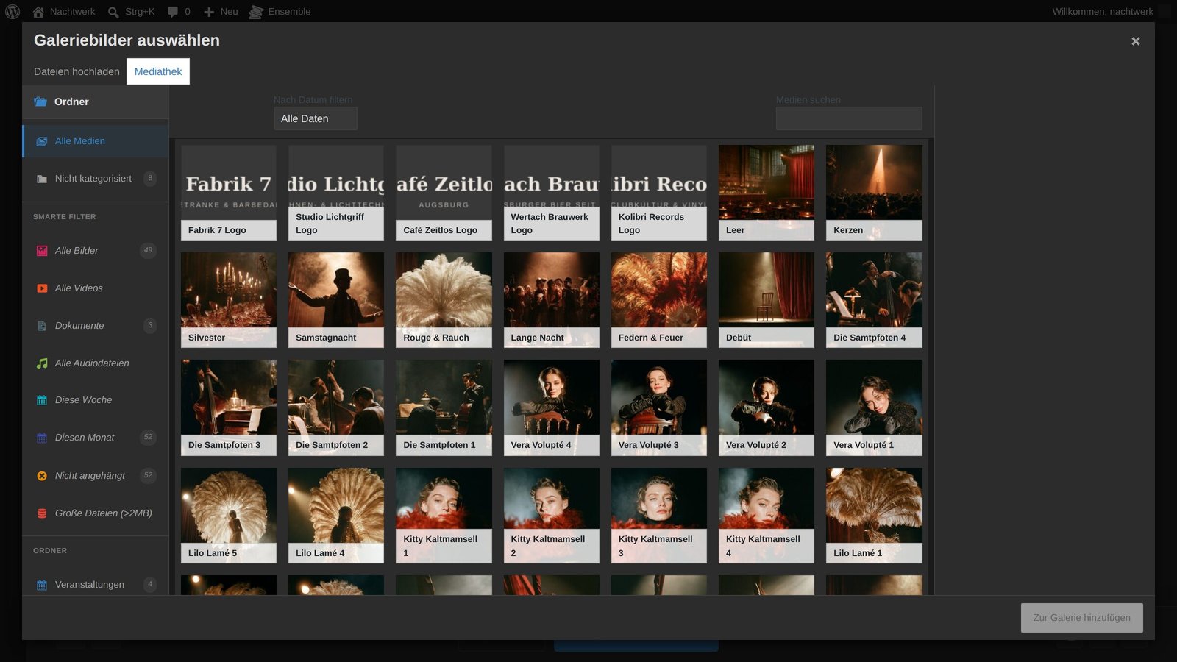Click the Große Dateien database icon

(42, 513)
